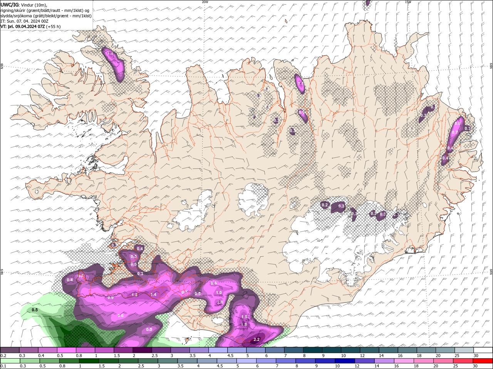The width and height of the screenshot is (493, 369).
Task: Click the 0.6 snowfall value on the map
Action: tap(121, 316)
